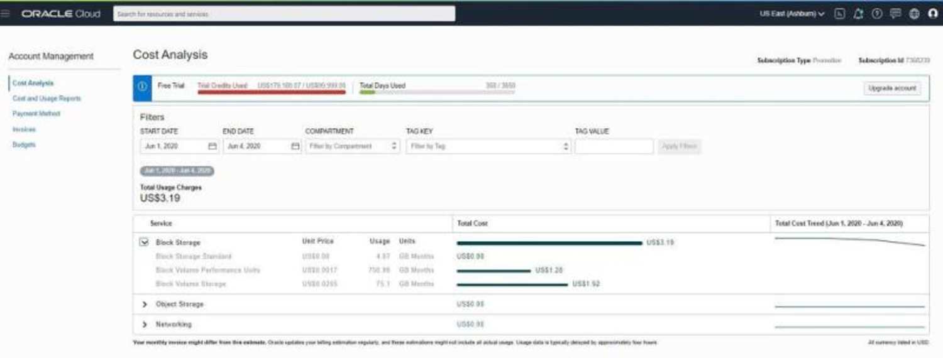Image resolution: width=943 pixels, height=358 pixels.
Task: Click the Tag Value input field
Action: pos(614,146)
